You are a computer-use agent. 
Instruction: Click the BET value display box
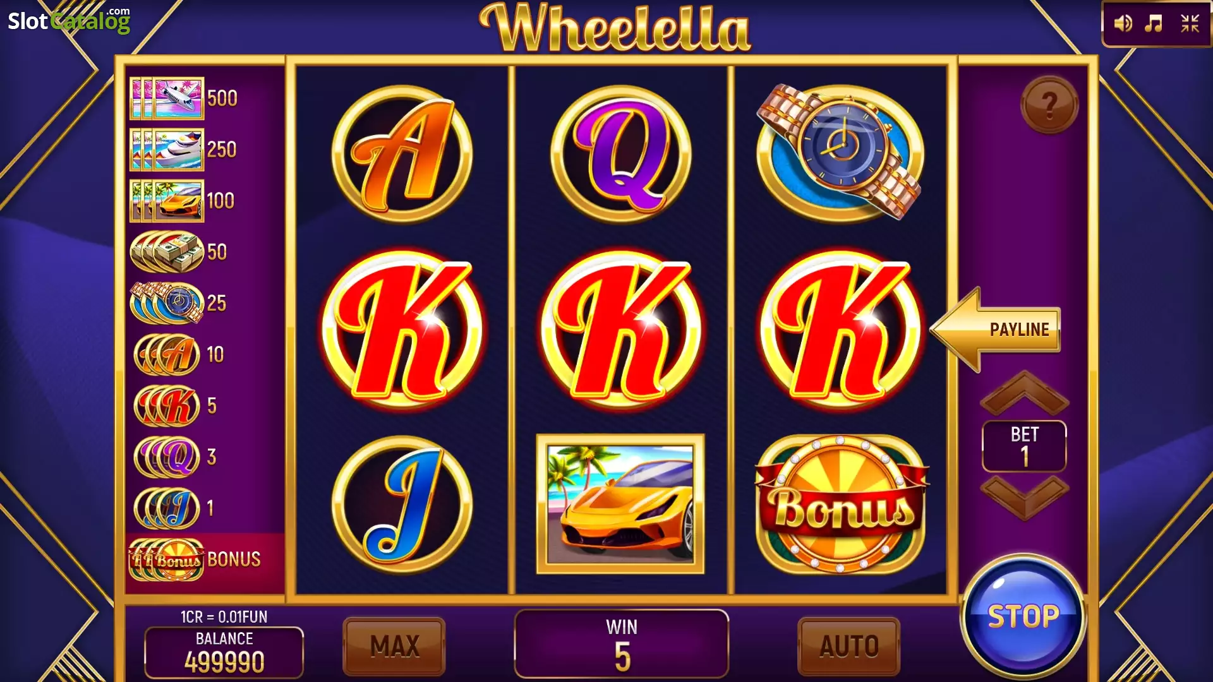[1024, 446]
